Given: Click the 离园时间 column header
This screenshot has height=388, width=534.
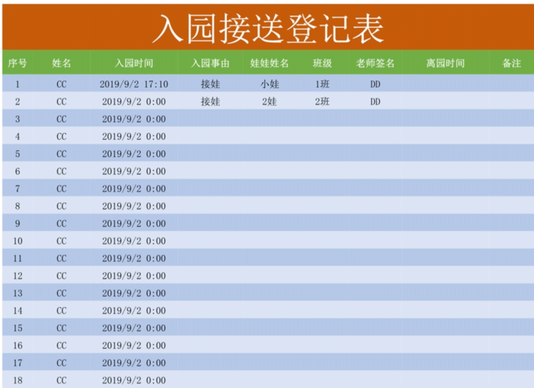Looking at the screenshot, I should pos(445,64).
